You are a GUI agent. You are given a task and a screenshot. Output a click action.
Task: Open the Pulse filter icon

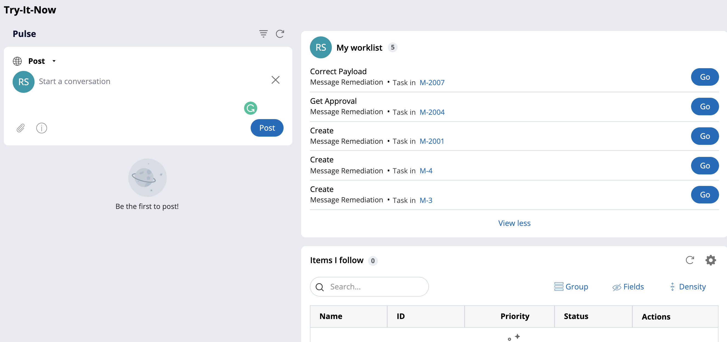click(263, 34)
